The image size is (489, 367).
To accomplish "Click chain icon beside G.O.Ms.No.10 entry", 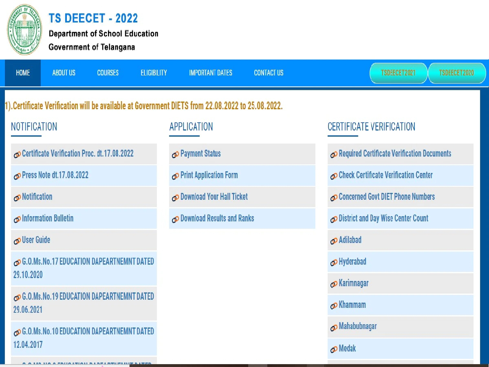I will 17,333.
